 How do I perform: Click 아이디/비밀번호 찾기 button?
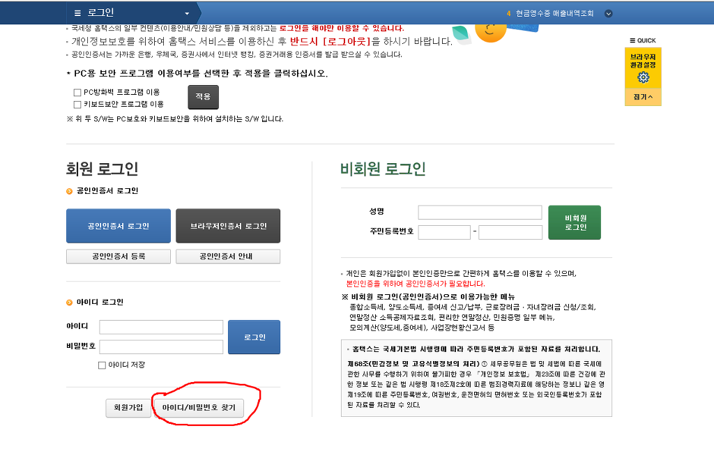point(199,408)
